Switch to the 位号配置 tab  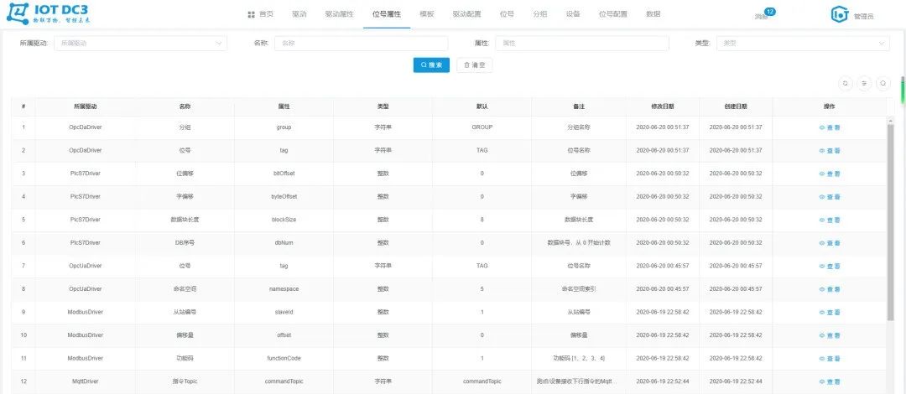[613, 14]
